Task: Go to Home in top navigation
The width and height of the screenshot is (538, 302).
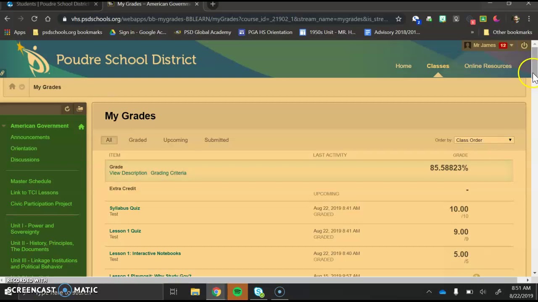Action: click(x=403, y=66)
